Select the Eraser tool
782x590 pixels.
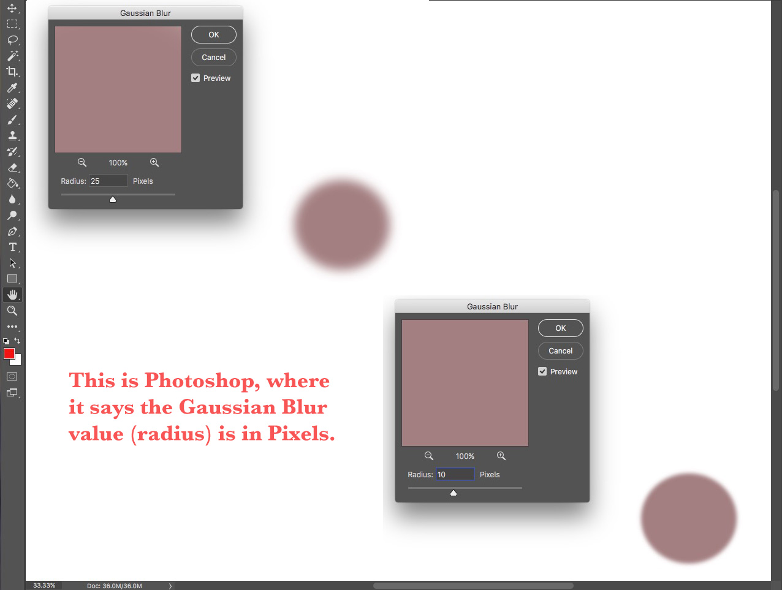coord(12,167)
